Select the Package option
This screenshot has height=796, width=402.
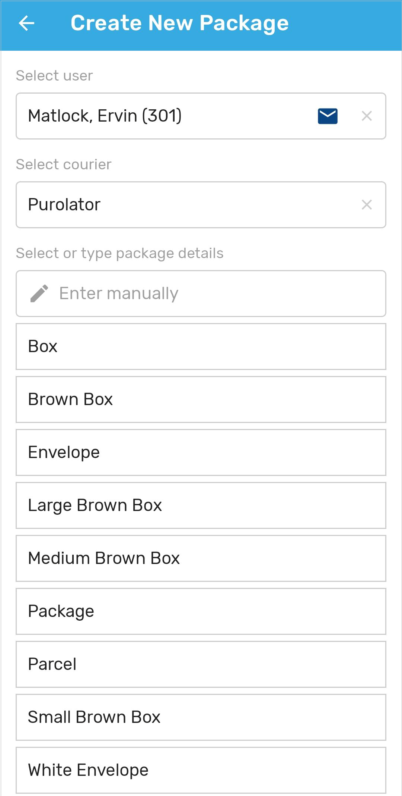coord(201,611)
